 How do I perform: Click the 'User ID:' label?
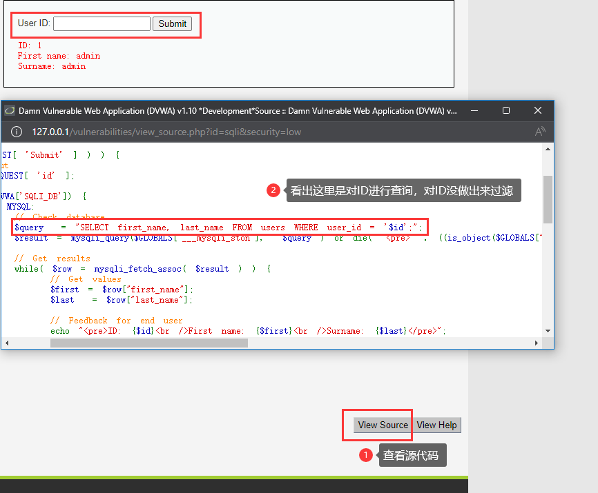(34, 23)
